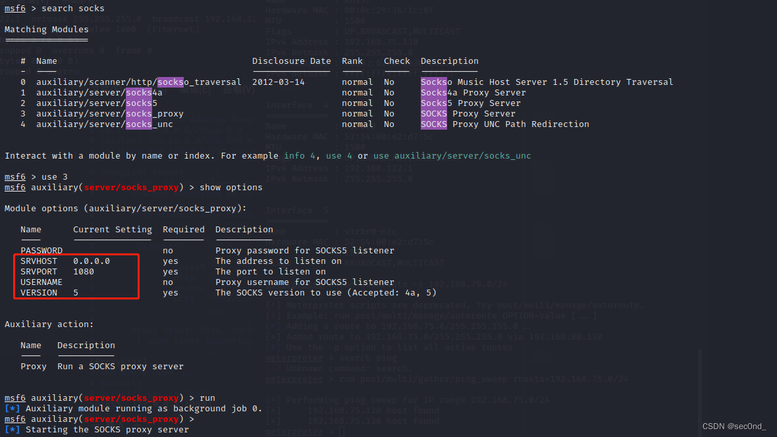
Task: Click 'SOCKS Proxy UNC Path Redirection' description
Action: pos(505,124)
